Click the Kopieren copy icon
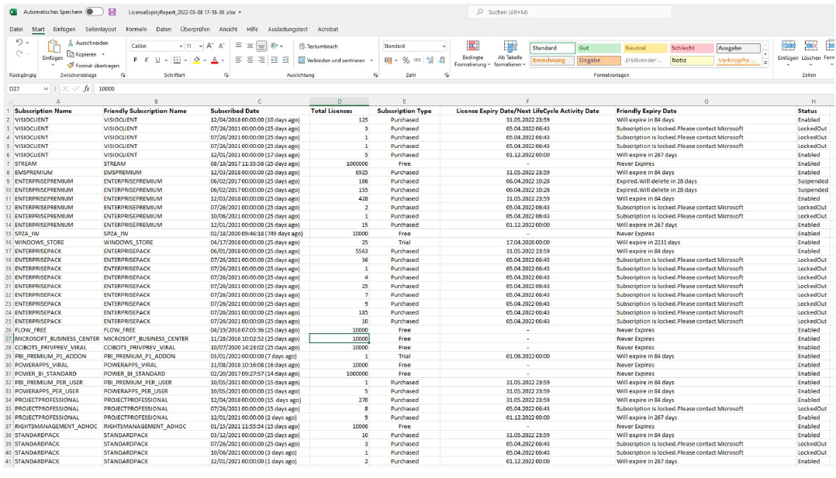 tap(71, 54)
